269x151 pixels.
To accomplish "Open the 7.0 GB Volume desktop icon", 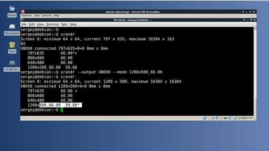I will tap(12, 63).
